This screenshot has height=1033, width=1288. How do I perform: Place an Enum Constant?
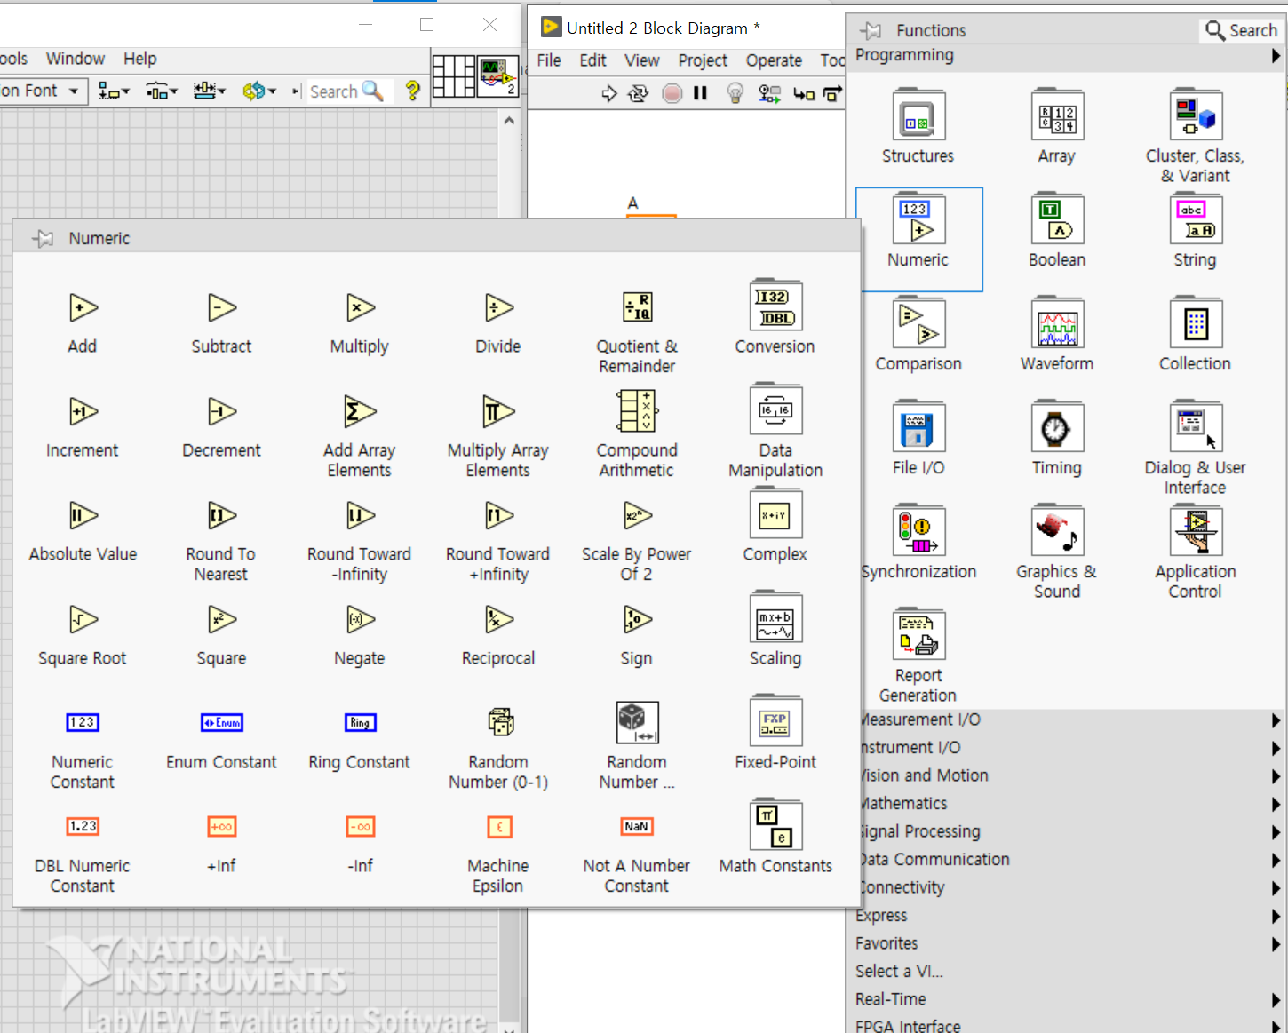222,723
